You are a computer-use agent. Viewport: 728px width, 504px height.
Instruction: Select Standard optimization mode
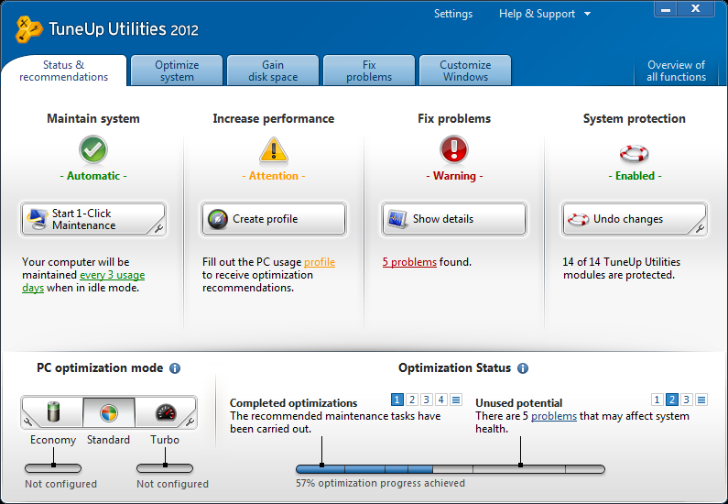tap(109, 412)
